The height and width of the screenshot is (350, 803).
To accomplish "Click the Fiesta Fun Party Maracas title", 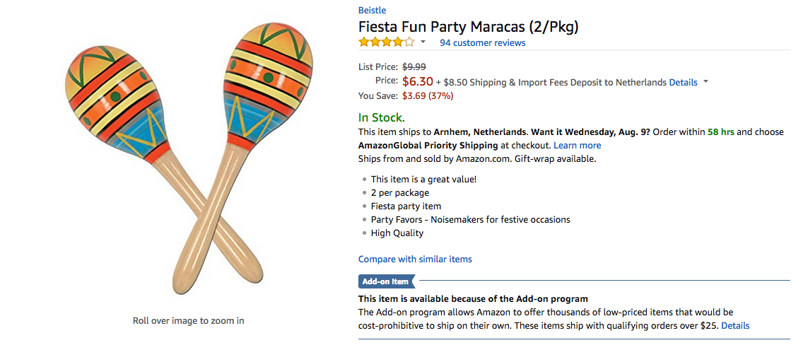I will 469,27.
